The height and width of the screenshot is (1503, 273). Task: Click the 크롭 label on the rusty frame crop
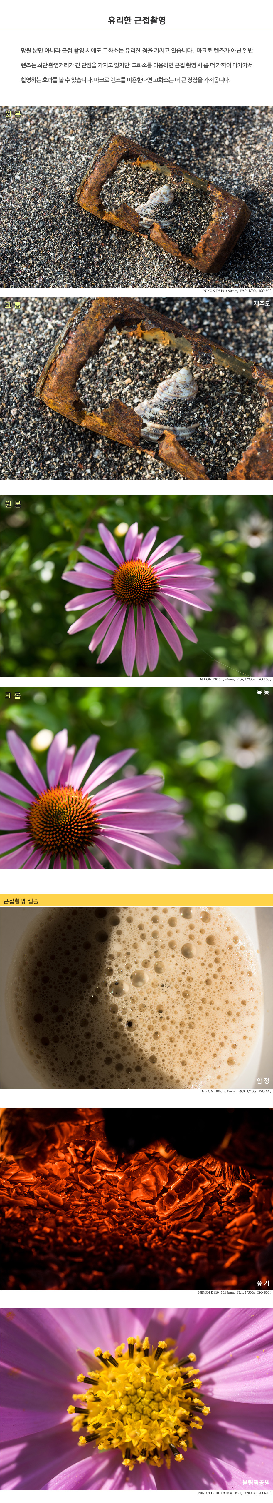click(x=13, y=305)
